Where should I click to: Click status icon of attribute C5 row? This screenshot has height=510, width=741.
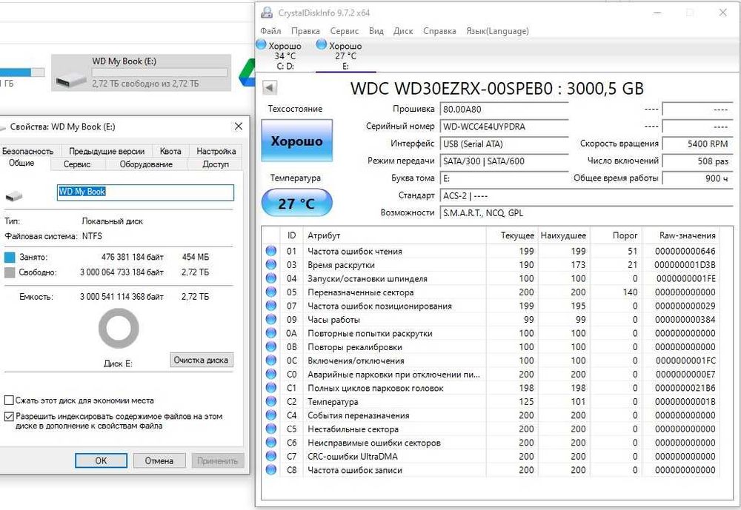tap(270, 429)
